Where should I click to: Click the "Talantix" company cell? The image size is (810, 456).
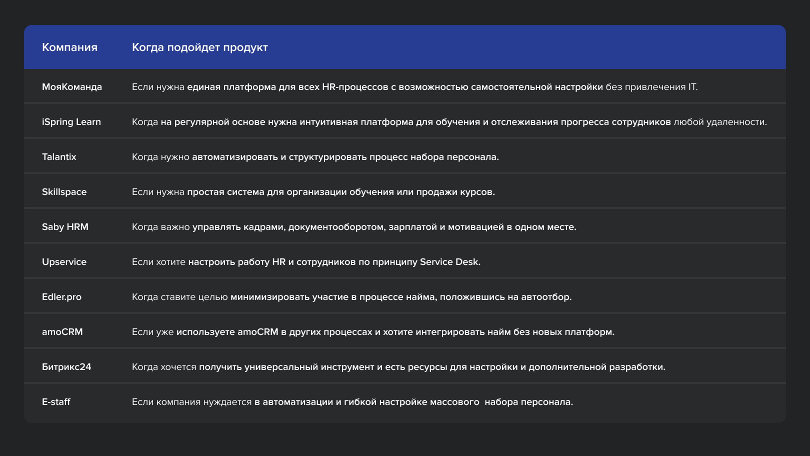(59, 157)
